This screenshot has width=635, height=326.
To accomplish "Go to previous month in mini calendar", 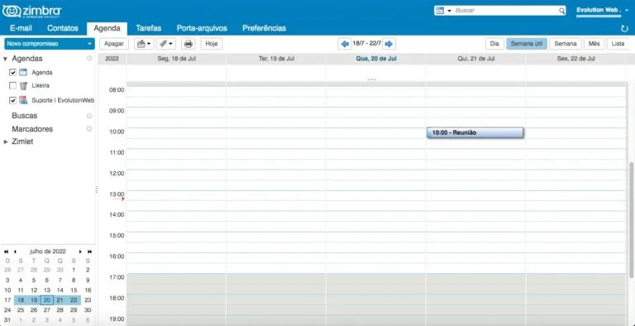I will pyautogui.click(x=15, y=252).
